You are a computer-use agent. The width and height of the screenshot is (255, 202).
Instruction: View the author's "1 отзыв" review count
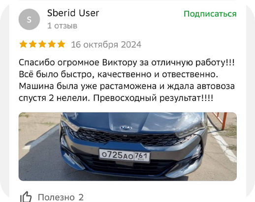pos(62,26)
